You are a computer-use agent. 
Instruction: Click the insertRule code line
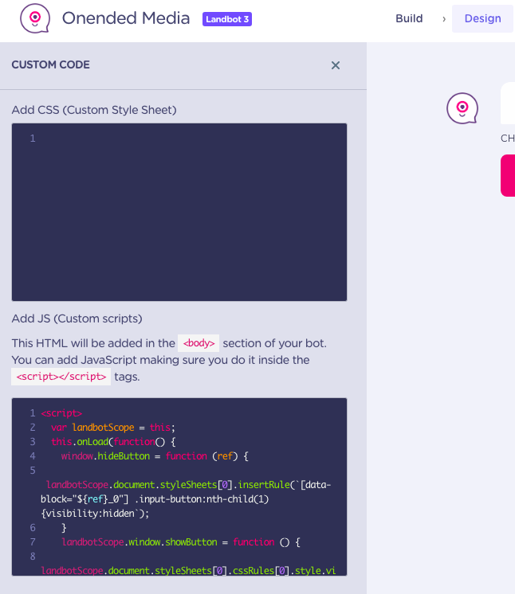(186, 499)
